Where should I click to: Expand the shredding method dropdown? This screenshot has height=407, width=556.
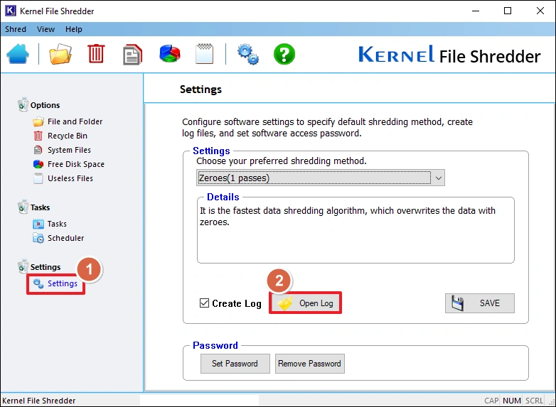pyautogui.click(x=438, y=178)
